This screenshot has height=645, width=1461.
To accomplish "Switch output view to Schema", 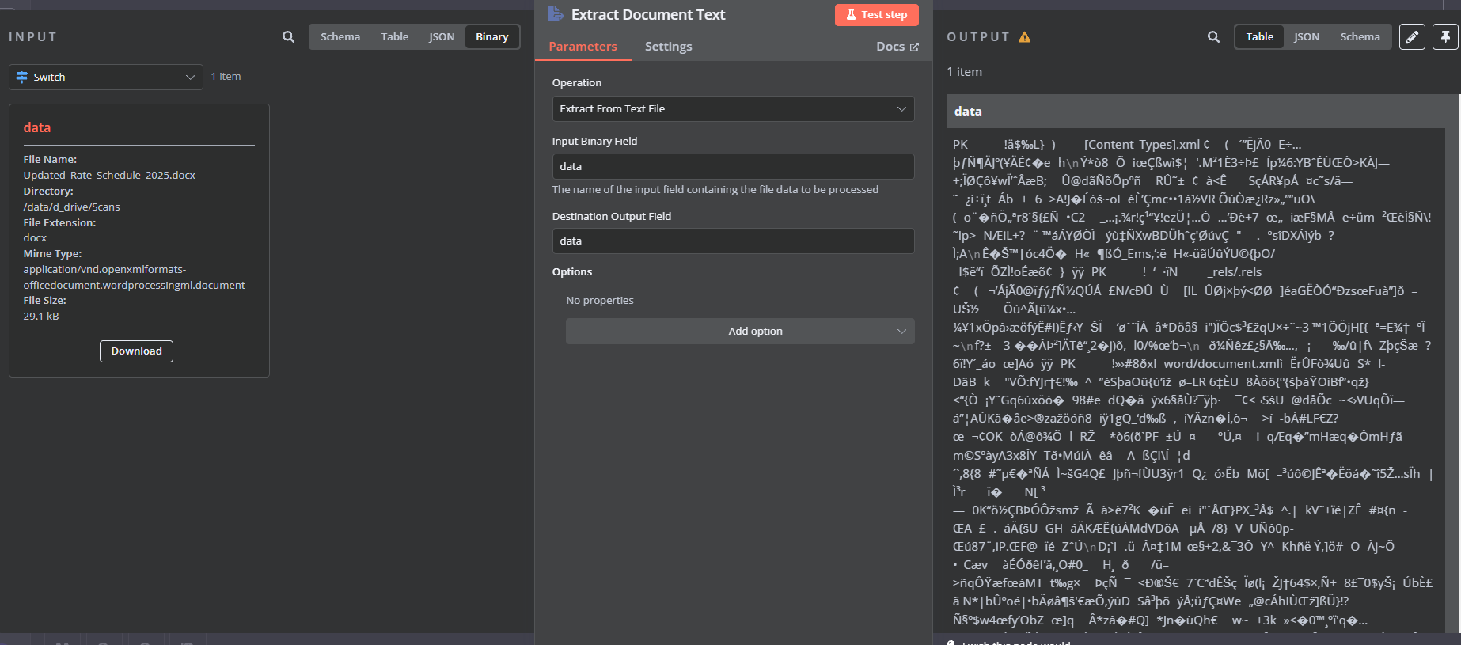I will pos(1359,37).
